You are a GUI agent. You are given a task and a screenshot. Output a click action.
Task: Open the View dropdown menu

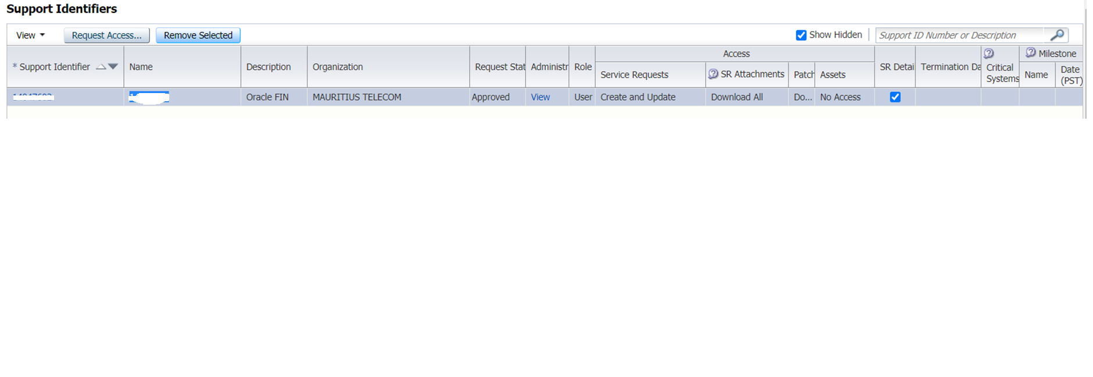pos(30,35)
